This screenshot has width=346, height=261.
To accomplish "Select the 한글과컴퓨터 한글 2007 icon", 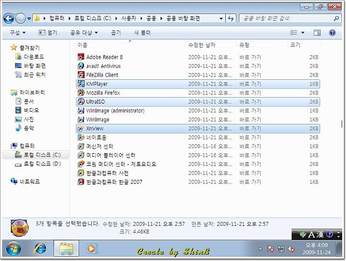I will 81,182.
